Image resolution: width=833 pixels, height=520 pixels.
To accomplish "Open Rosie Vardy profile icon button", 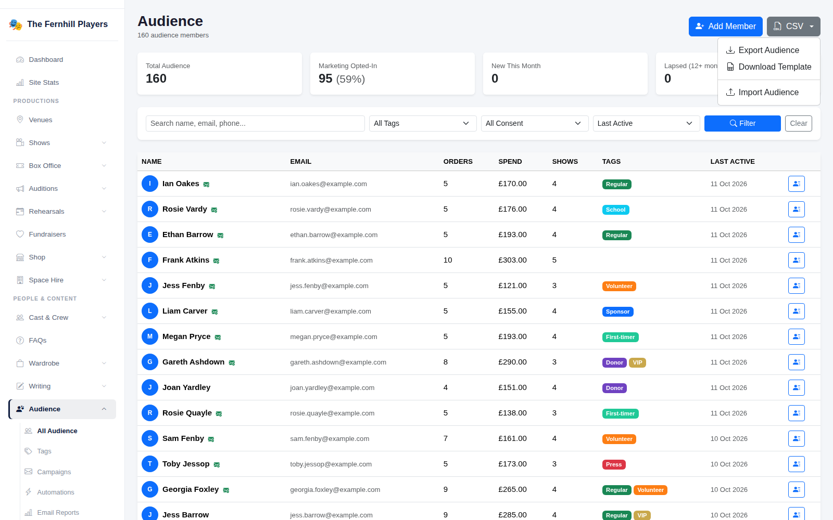I will tap(796, 209).
